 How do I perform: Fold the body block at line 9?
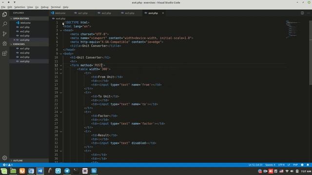coord(61,54)
